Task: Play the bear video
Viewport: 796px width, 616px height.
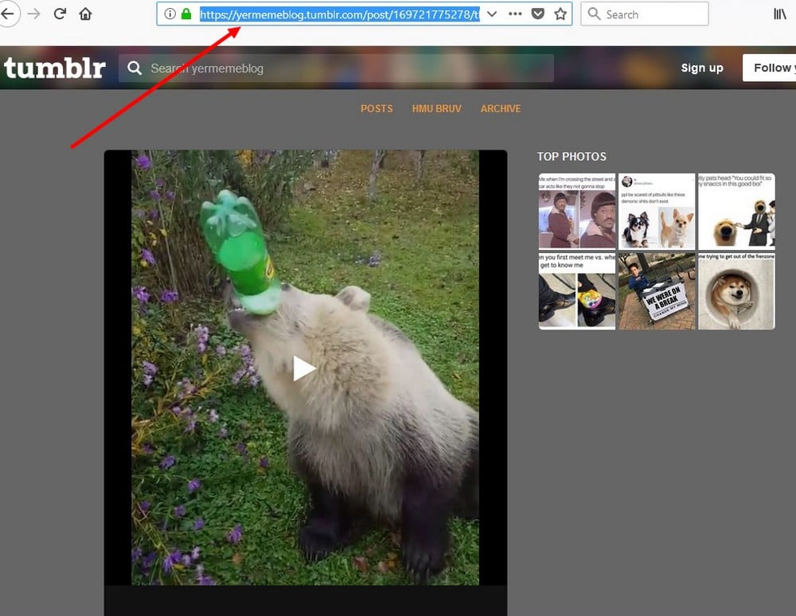Action: coord(305,368)
